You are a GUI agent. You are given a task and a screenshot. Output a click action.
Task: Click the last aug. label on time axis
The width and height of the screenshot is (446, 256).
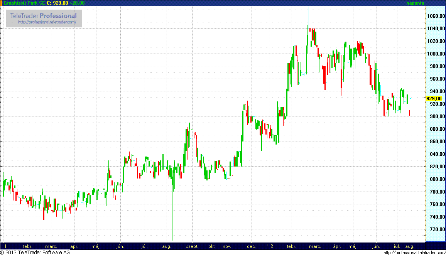[x=410, y=247]
